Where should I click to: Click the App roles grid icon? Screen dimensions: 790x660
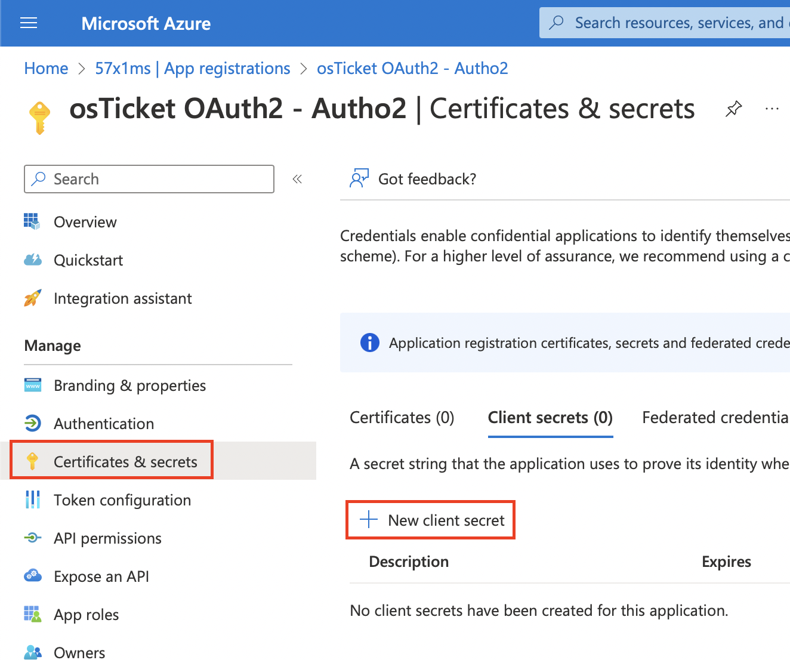point(32,614)
